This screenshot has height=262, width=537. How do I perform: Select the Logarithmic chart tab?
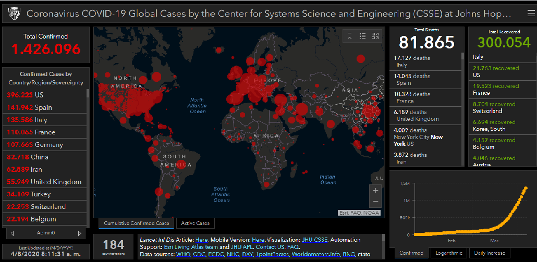(x=448, y=253)
